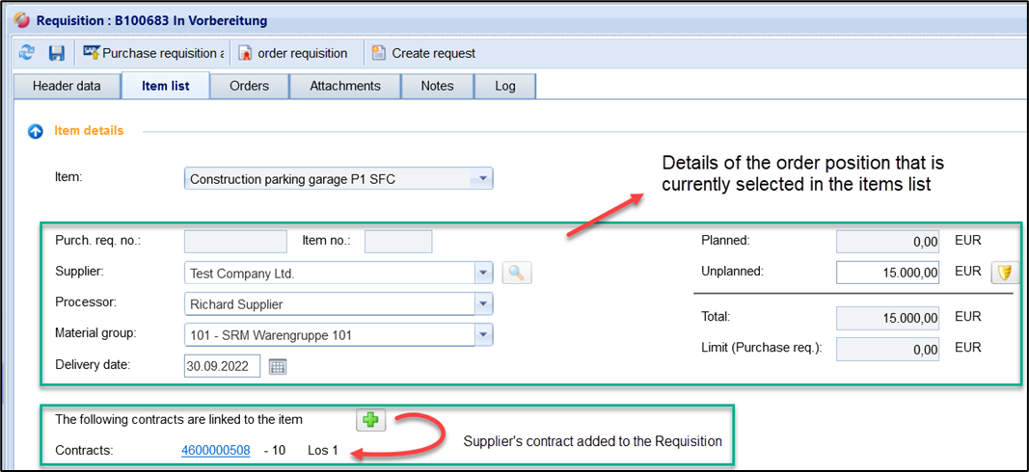
Task: Click the Purchase requisition SAP button
Action: click(154, 53)
